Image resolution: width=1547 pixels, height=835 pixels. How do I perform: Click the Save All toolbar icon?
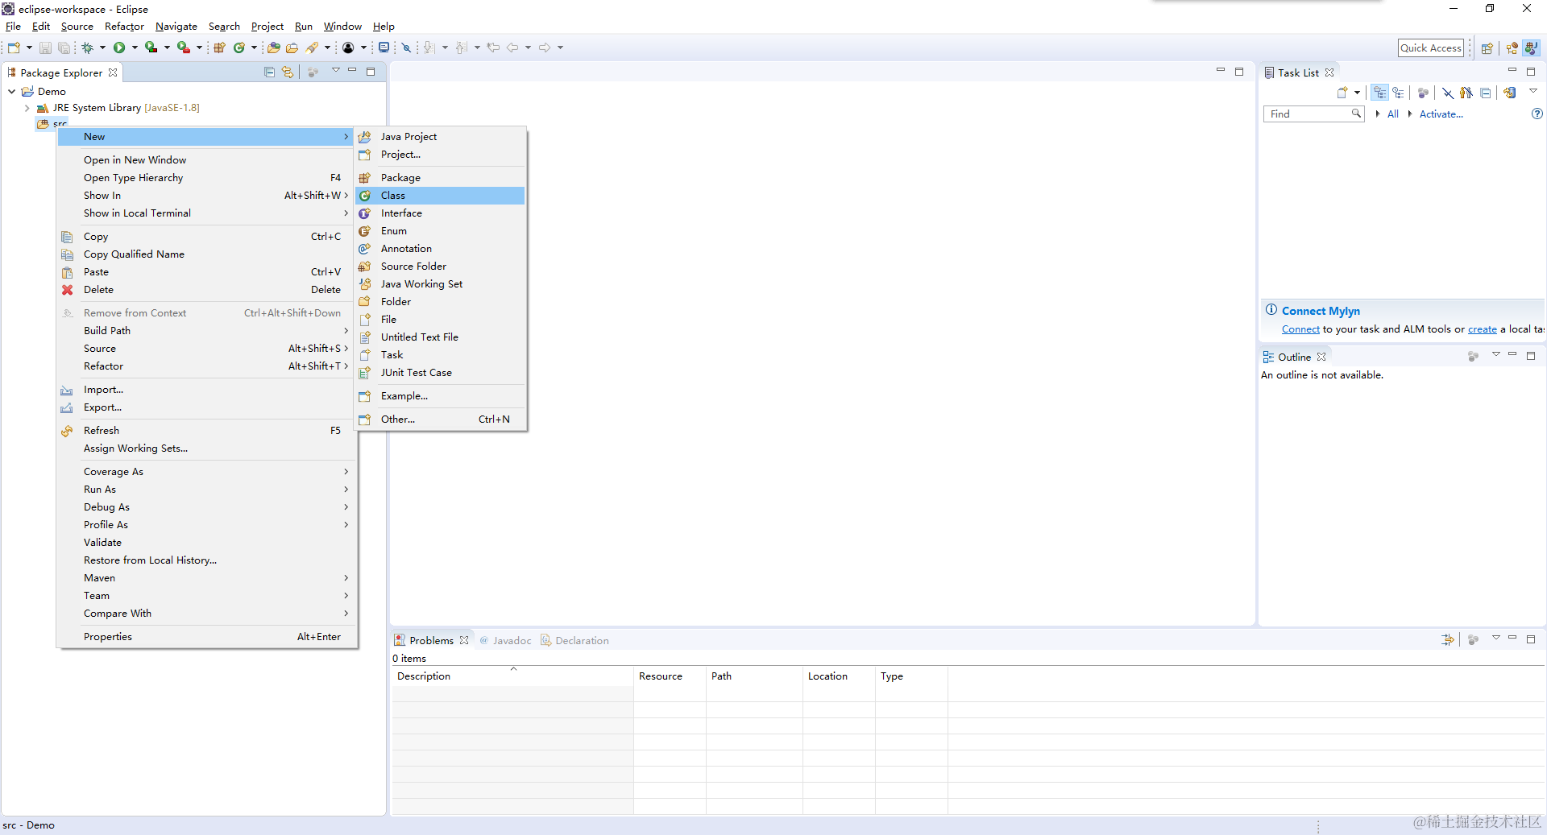click(64, 48)
